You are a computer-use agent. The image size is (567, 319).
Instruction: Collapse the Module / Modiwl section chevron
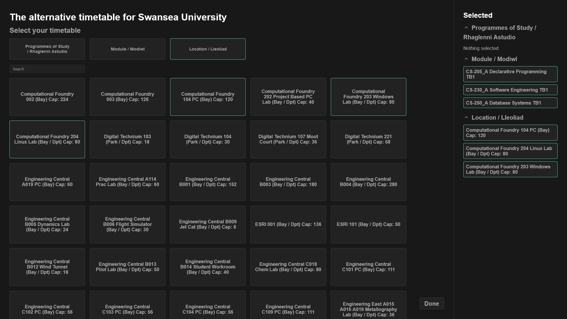tap(466, 59)
